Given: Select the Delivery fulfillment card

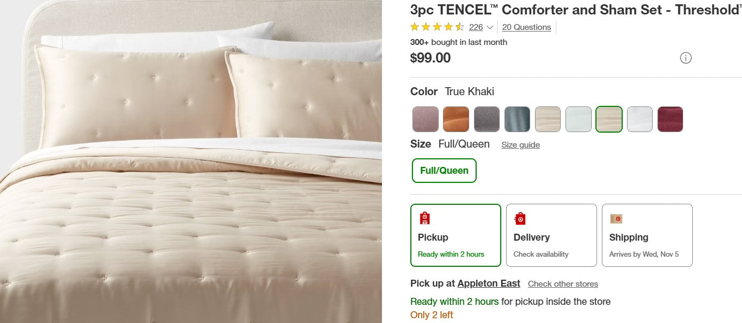Looking at the screenshot, I should [x=551, y=235].
